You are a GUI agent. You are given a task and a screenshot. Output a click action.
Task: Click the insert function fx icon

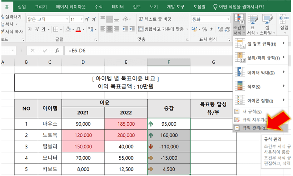click(57, 51)
